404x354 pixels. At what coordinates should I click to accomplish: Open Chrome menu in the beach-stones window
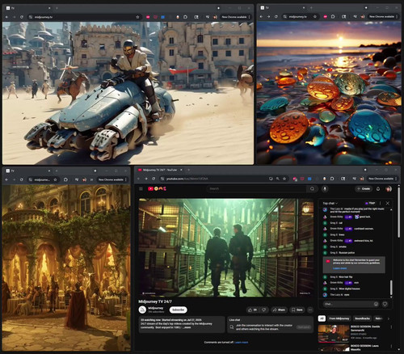[397, 17]
